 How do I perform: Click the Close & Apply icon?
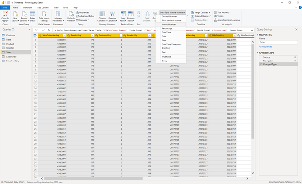pyautogui.click(x=5, y=14)
